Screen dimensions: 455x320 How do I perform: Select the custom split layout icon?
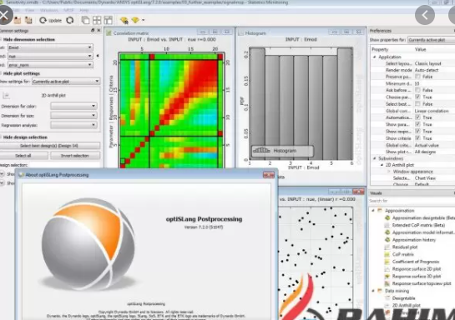[x=108, y=20]
